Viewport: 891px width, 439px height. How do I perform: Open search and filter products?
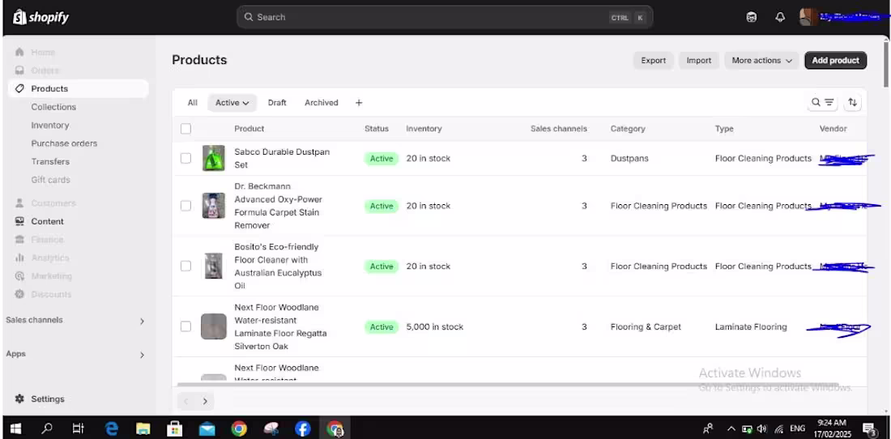click(822, 102)
